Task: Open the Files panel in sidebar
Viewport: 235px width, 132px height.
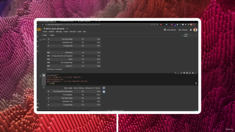Action: point(37,51)
